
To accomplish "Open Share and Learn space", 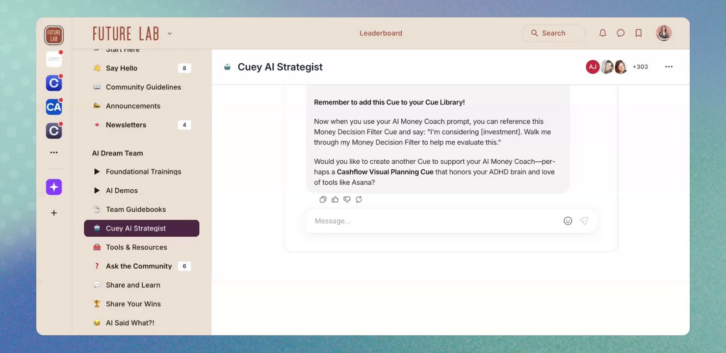I will click(x=142, y=285).
